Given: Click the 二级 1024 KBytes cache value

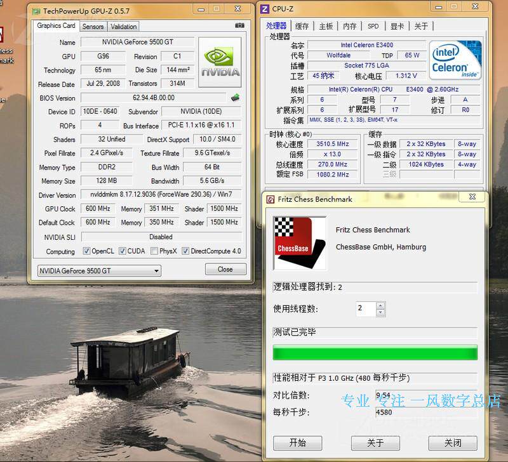Looking at the screenshot, I should coord(426,164).
